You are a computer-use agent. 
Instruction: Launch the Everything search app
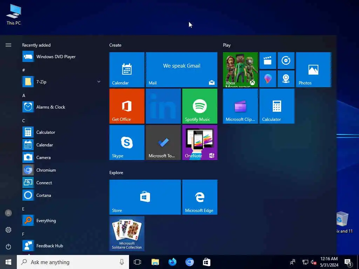coord(61,221)
